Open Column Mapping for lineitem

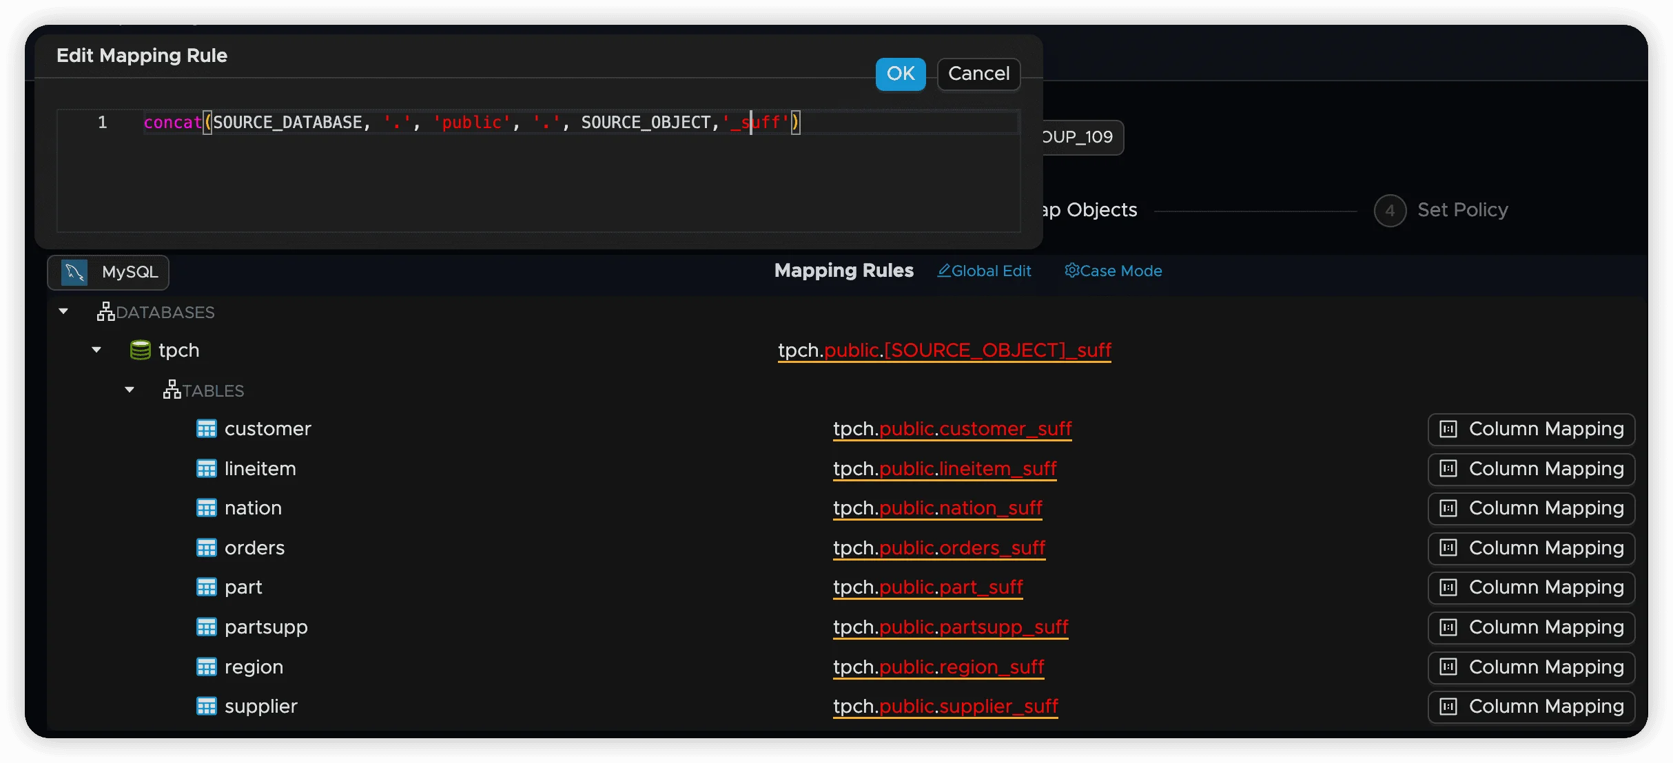coord(1531,469)
